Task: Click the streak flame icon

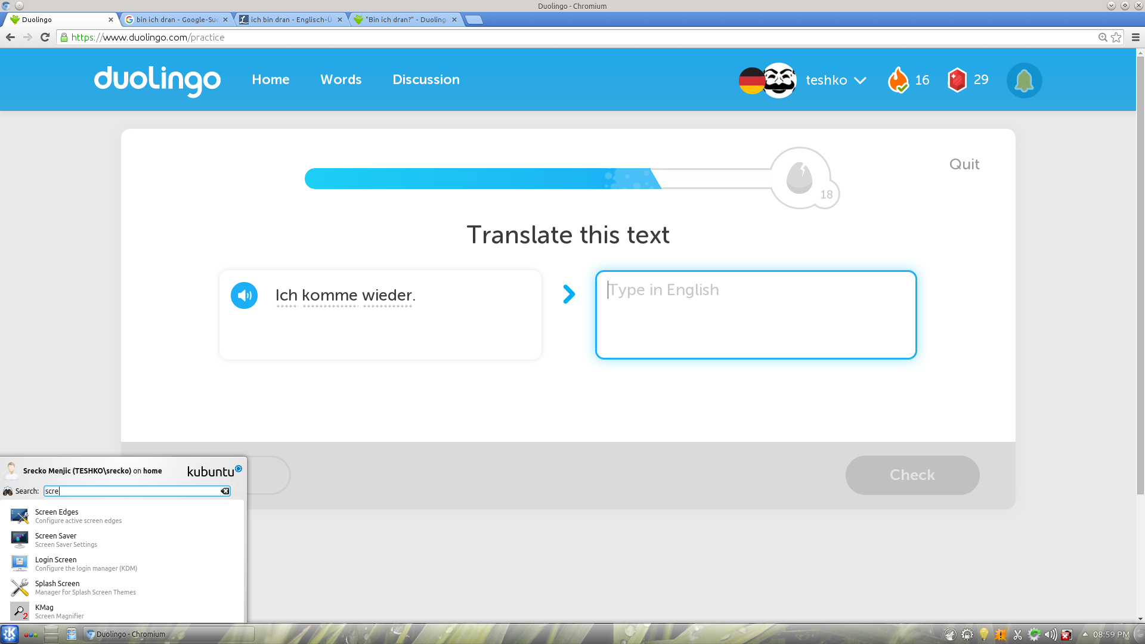Action: (898, 80)
